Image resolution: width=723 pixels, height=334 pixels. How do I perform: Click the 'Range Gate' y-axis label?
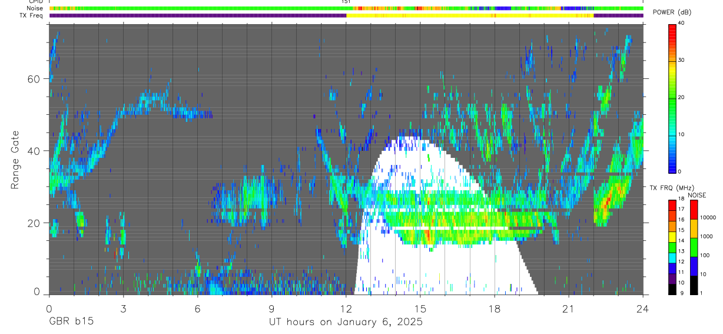pos(15,161)
